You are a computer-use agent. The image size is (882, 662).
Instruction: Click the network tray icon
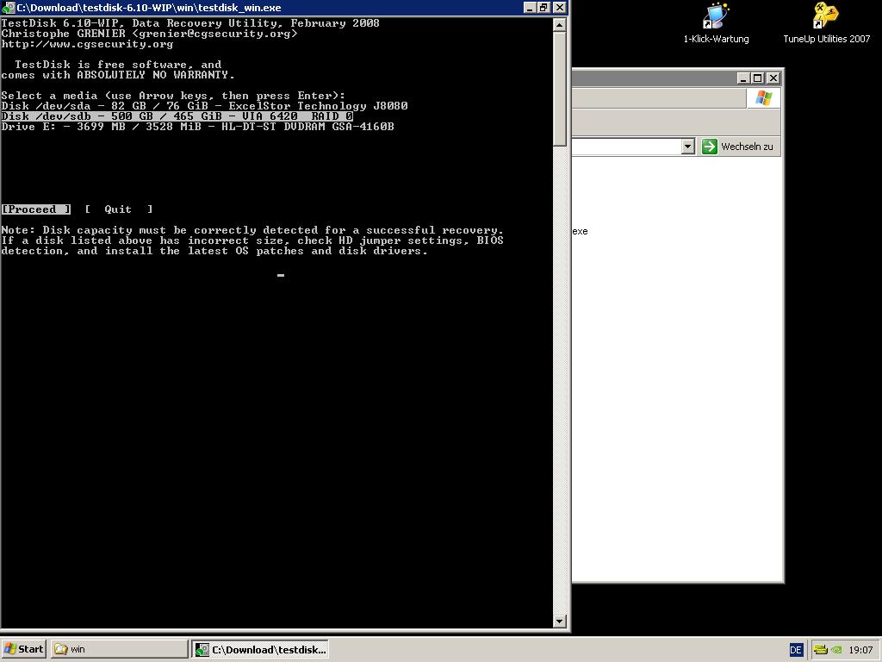point(821,650)
